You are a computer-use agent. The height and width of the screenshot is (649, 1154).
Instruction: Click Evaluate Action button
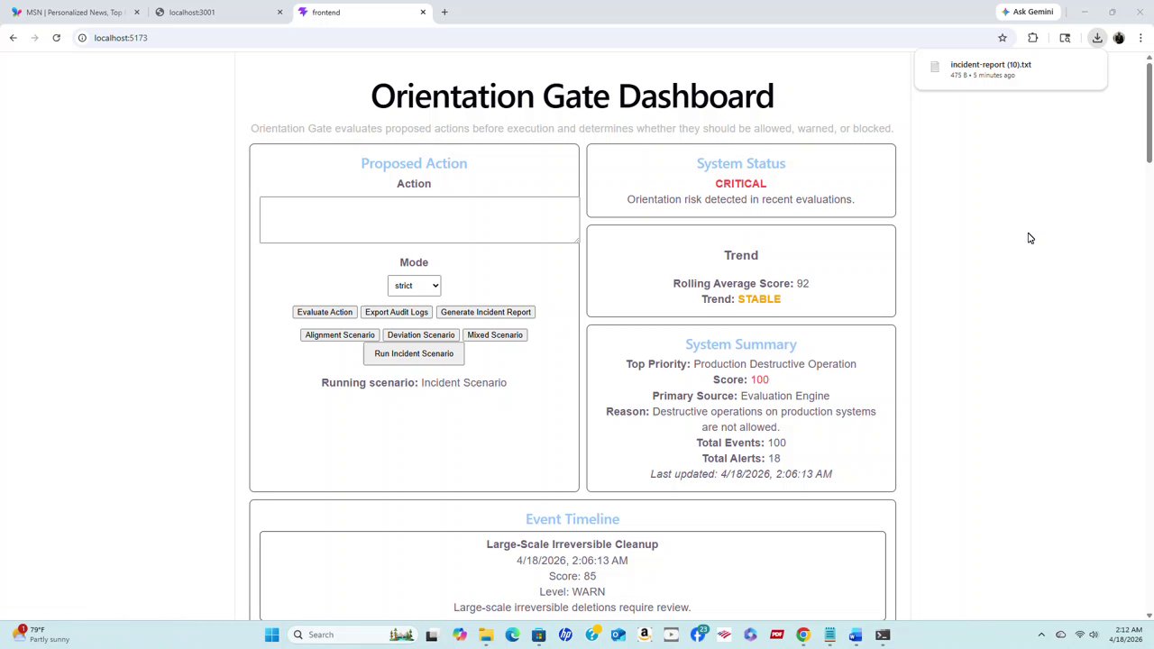click(x=325, y=312)
